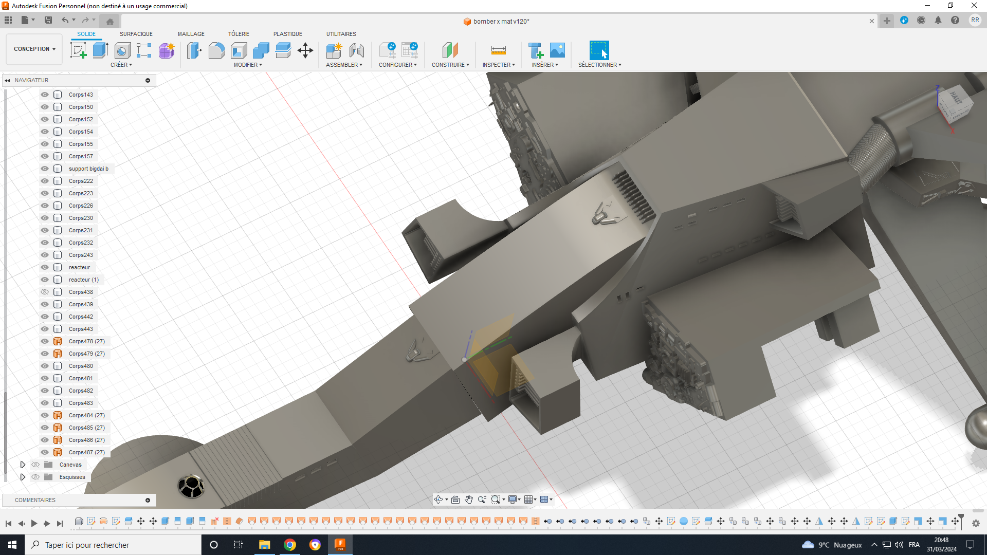Image resolution: width=987 pixels, height=555 pixels.
Task: Select the Create Sketch tool icon
Action: (x=79, y=50)
